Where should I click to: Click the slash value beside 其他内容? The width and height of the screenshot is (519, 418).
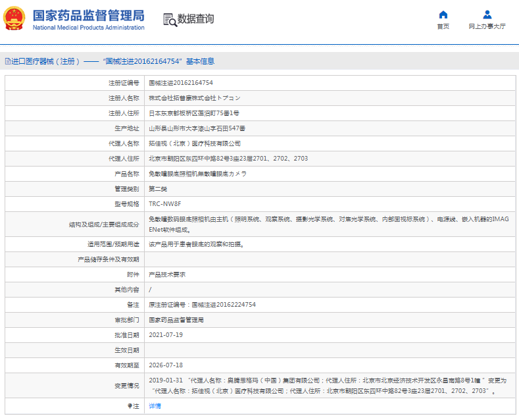pos(150,290)
